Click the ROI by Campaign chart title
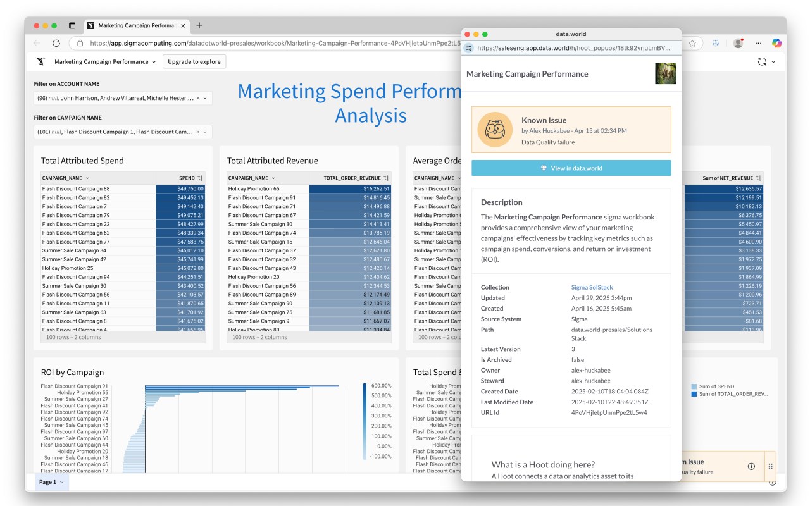810x506 pixels. pyautogui.click(x=72, y=372)
